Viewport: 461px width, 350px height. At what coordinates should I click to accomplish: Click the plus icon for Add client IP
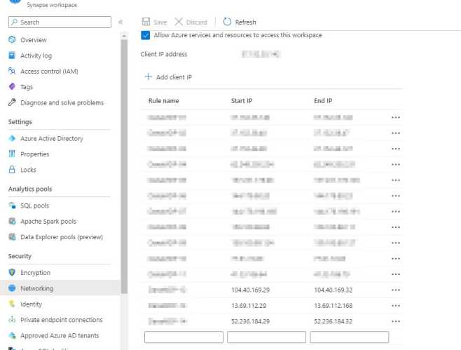tap(149, 76)
